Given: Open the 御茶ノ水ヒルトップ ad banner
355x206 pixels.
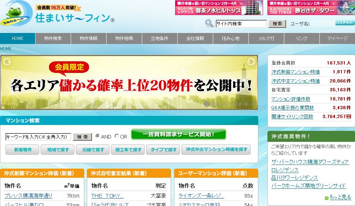Looking at the screenshot, I should pyautogui.click(x=219, y=8).
